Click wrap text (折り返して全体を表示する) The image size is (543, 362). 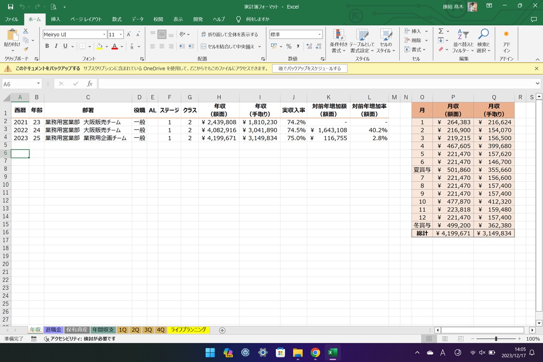[x=229, y=34]
